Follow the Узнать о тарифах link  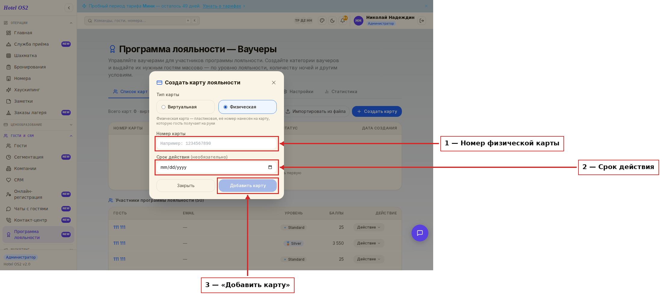pos(222,6)
